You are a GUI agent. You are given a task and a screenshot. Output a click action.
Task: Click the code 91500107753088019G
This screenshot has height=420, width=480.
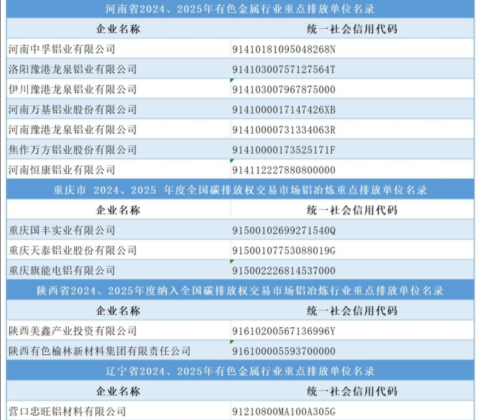point(283,251)
